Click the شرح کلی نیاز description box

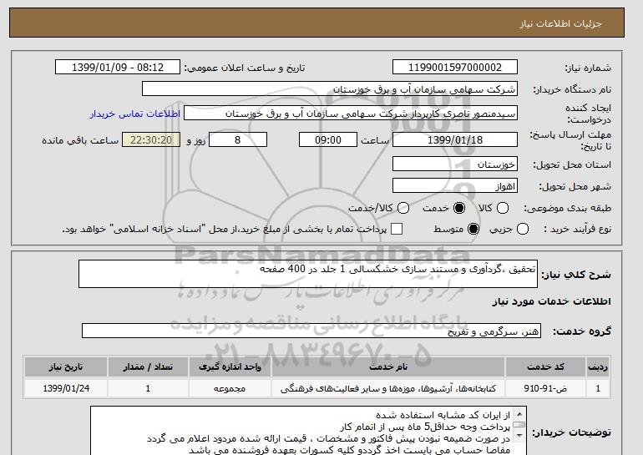coord(308,274)
